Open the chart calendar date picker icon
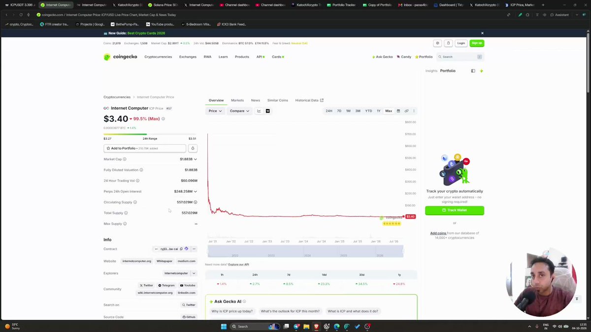591x332 pixels. tap(398, 111)
